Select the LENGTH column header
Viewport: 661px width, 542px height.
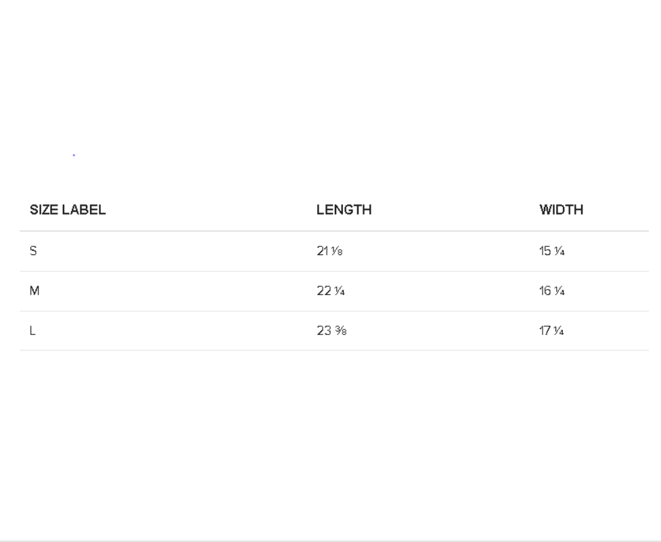(x=344, y=210)
